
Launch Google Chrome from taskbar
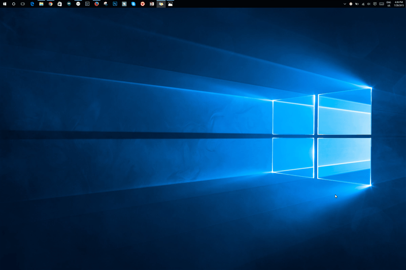click(50, 4)
